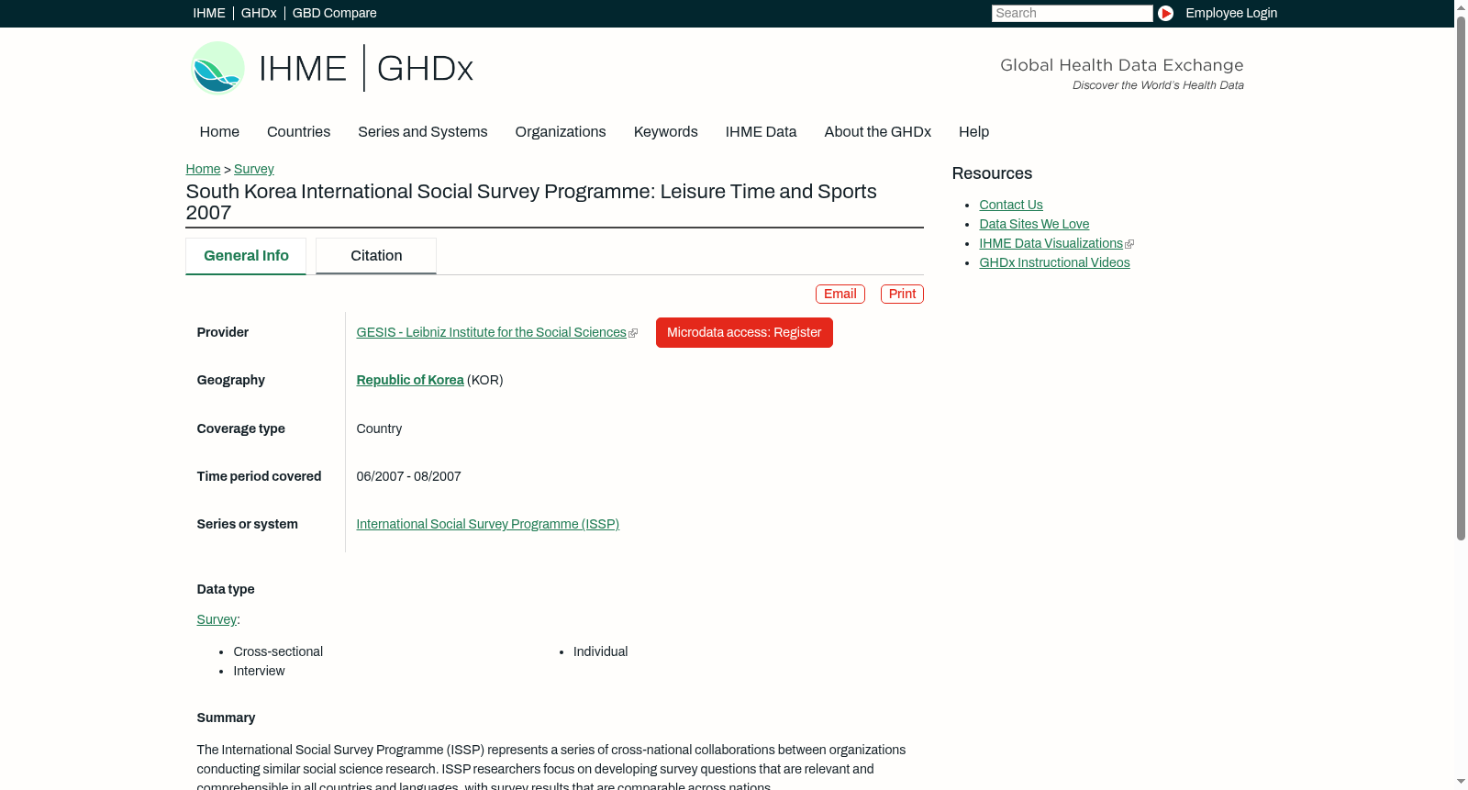
Task: Click the Email button
Action: (840, 294)
